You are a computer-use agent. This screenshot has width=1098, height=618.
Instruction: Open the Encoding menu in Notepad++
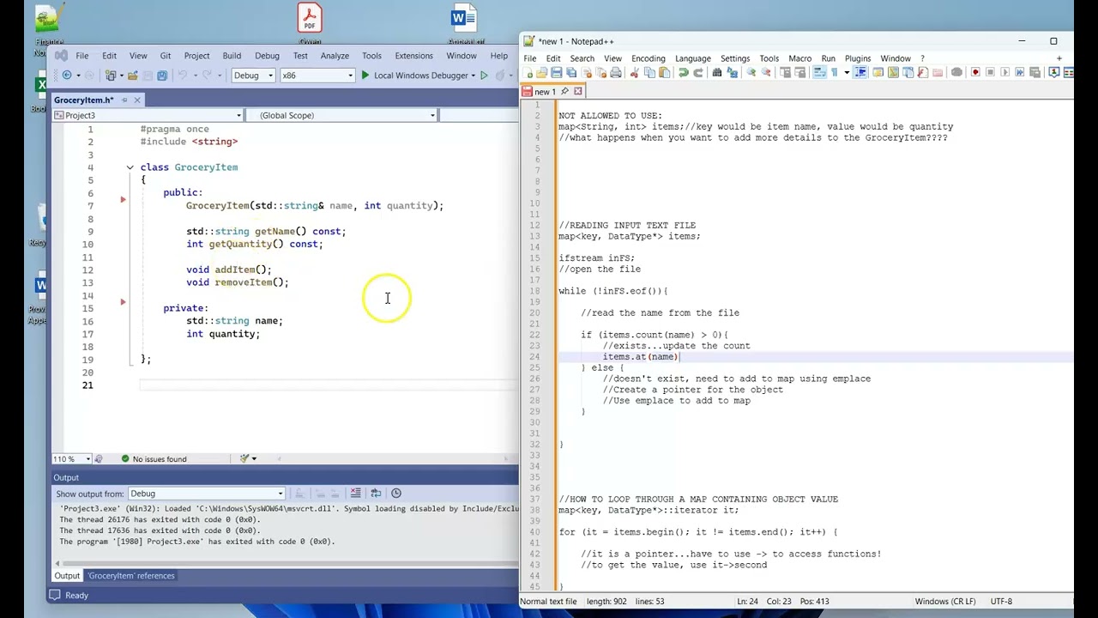coord(649,58)
